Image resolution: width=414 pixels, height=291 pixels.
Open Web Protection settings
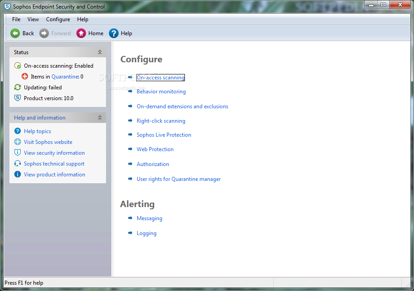[155, 149]
